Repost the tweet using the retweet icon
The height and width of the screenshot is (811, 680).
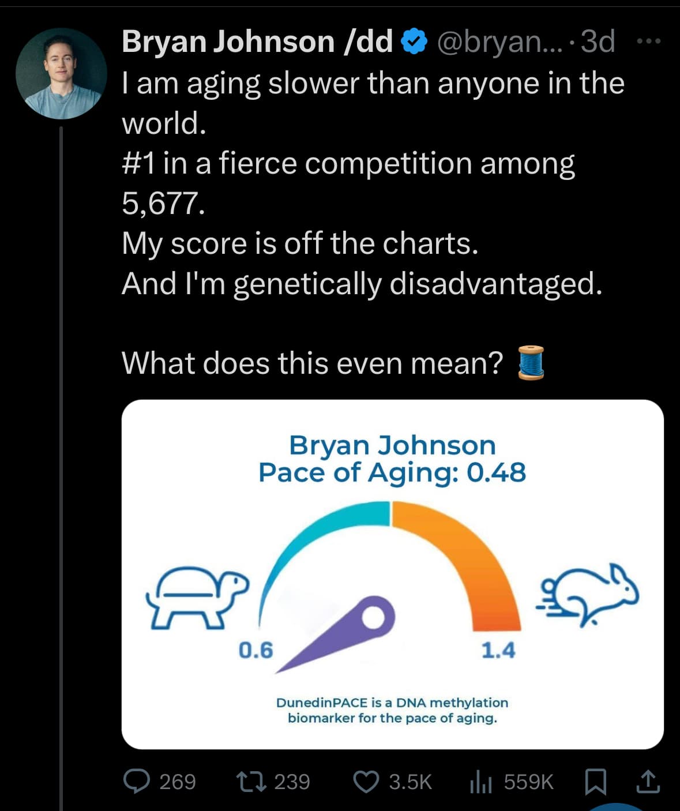click(x=251, y=782)
